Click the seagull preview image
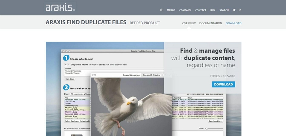286x136 pixels. pyautogui.click(x=131, y=107)
